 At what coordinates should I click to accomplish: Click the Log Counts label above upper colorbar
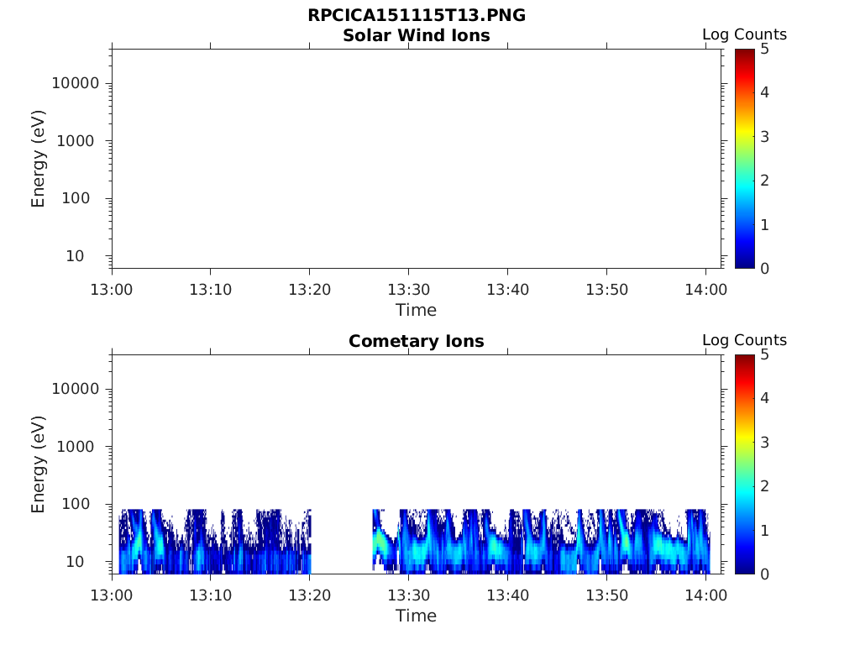tap(744, 34)
